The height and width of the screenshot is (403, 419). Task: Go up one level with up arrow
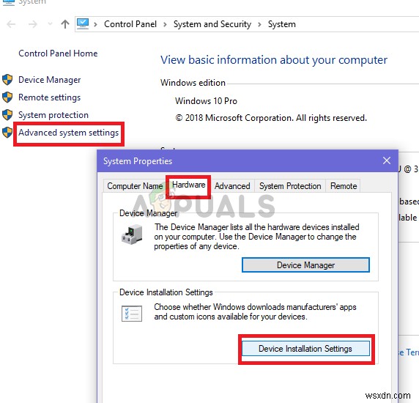tap(65, 24)
